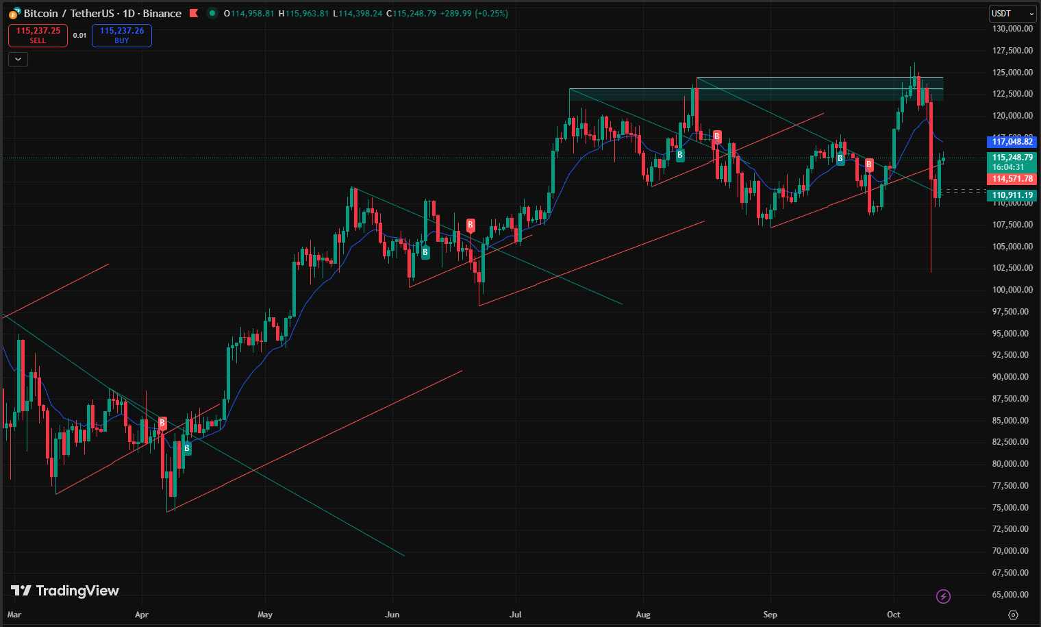Viewport: 1041px width, 627px height.
Task: Click the blue BUY 115,237.26 button
Action: pos(122,35)
